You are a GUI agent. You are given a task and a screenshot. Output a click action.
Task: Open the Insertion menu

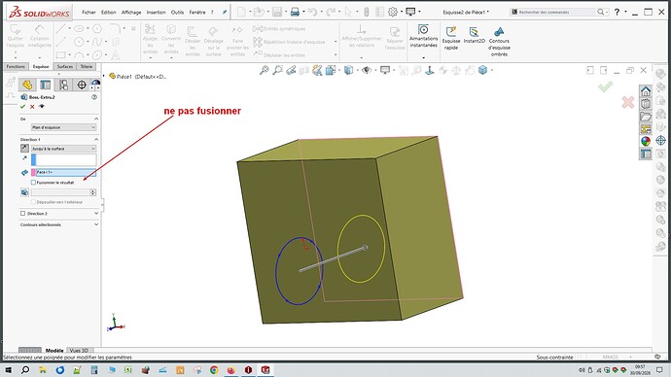156,13
